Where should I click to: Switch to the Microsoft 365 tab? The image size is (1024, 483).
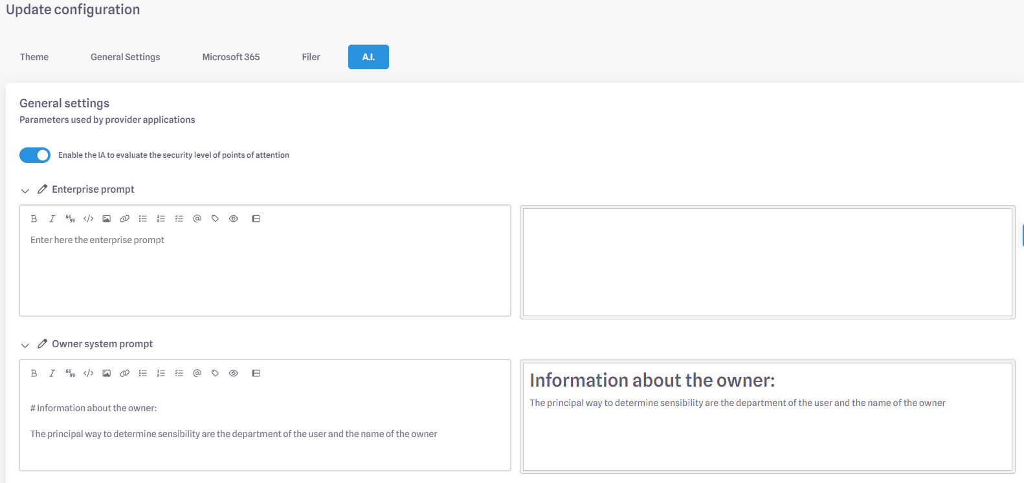point(230,57)
